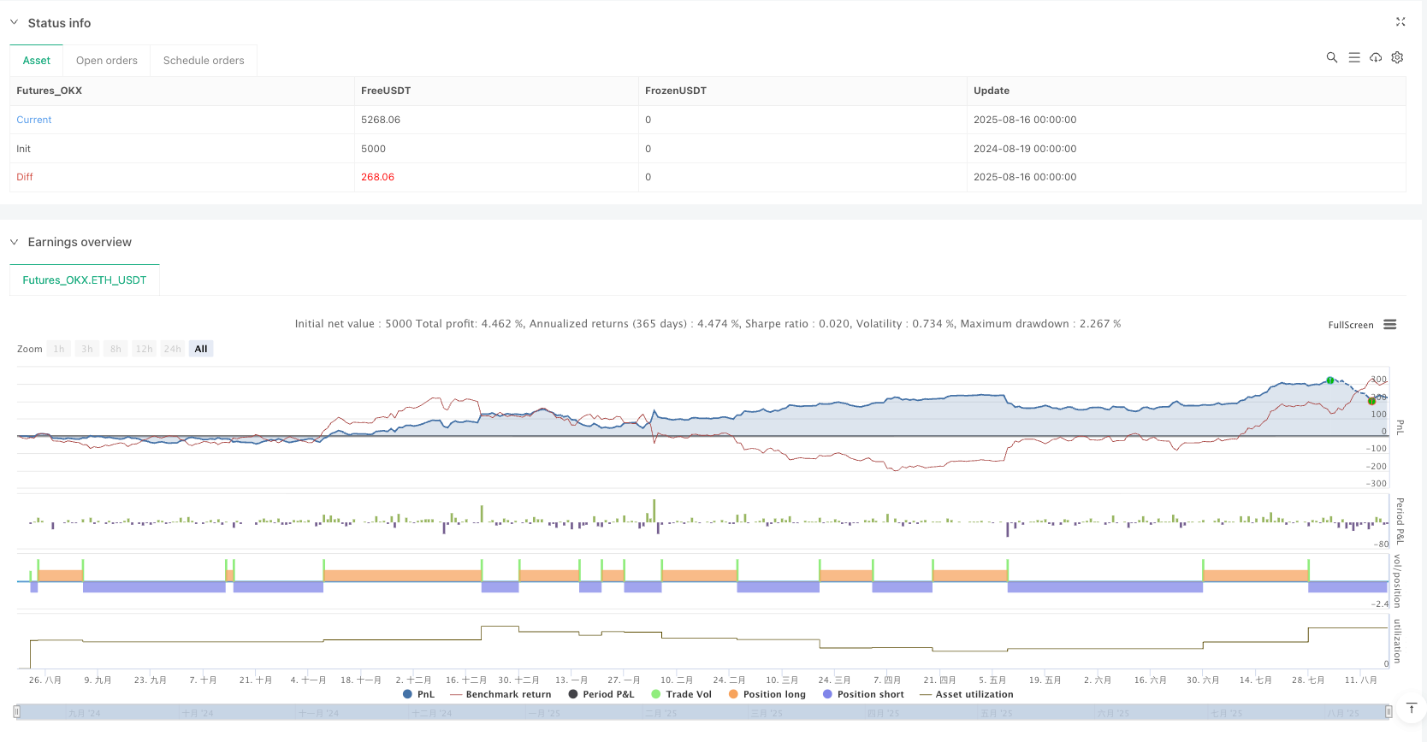
Task: Open the settings gear icon
Action: (x=1397, y=57)
